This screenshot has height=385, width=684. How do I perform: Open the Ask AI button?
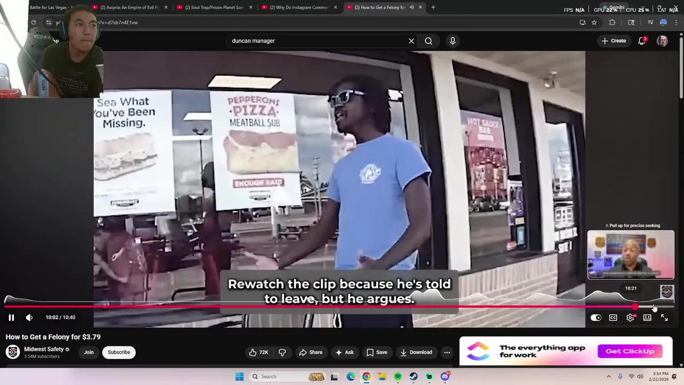click(x=344, y=352)
